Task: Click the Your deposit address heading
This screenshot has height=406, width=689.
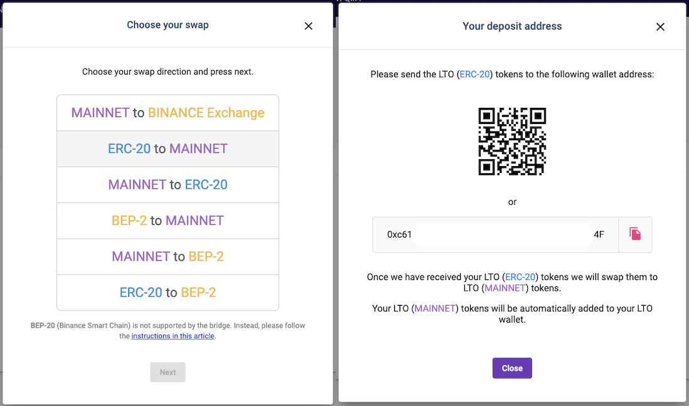Action: click(x=512, y=26)
